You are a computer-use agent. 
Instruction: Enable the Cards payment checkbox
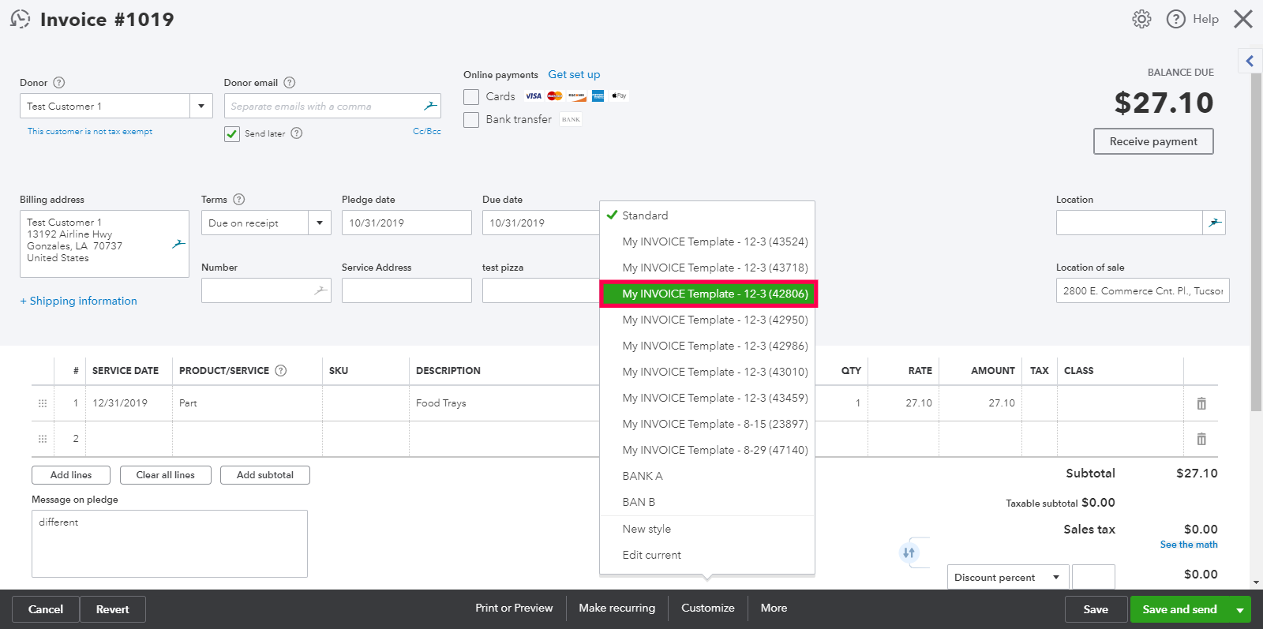(x=471, y=96)
